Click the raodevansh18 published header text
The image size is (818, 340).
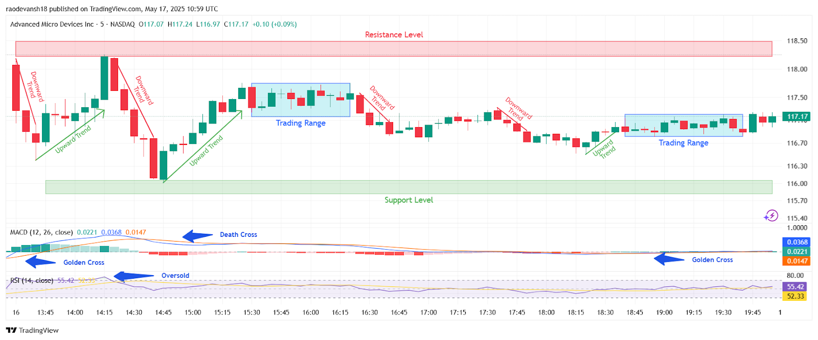(112, 9)
